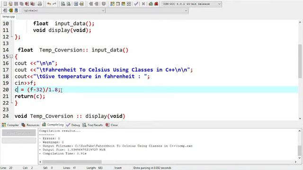The width and height of the screenshot is (303, 170).
Task: Collapse the code fold at line 15
Action: click(x=11, y=57)
